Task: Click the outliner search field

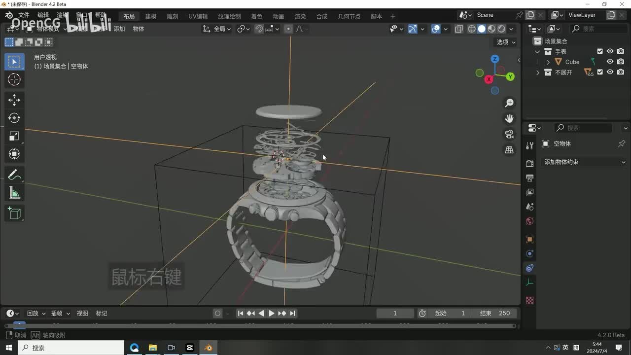Action: tap(599, 29)
